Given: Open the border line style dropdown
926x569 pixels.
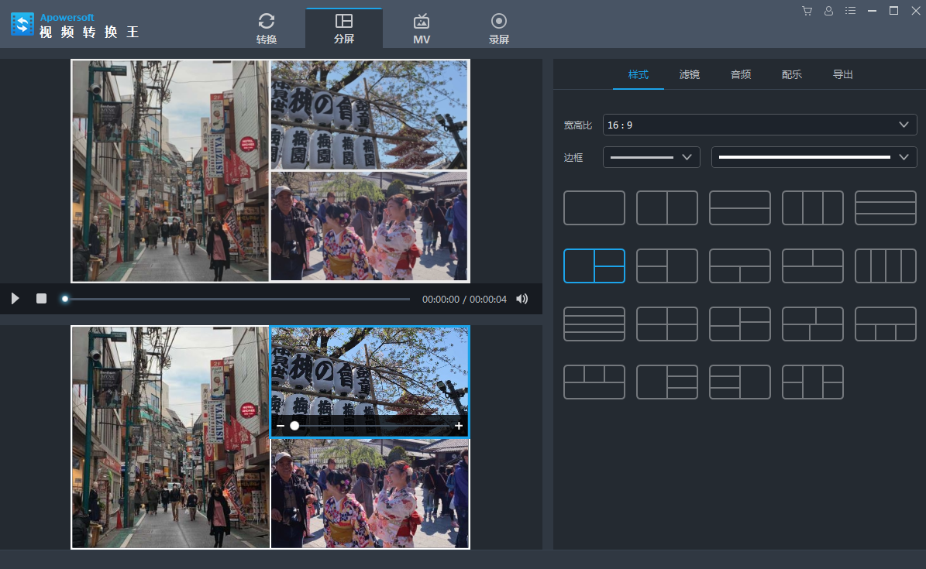Looking at the screenshot, I should point(651,157).
